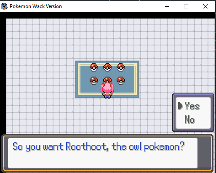The height and width of the screenshot is (173, 216).
Task: Click the bottom-left Poké Ball on the table
Action: pyautogui.click(x=94, y=80)
